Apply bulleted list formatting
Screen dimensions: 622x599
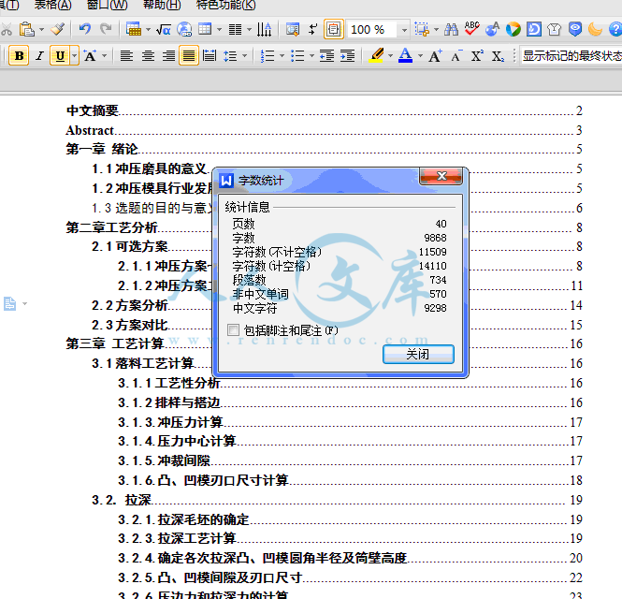pyautogui.click(x=297, y=56)
